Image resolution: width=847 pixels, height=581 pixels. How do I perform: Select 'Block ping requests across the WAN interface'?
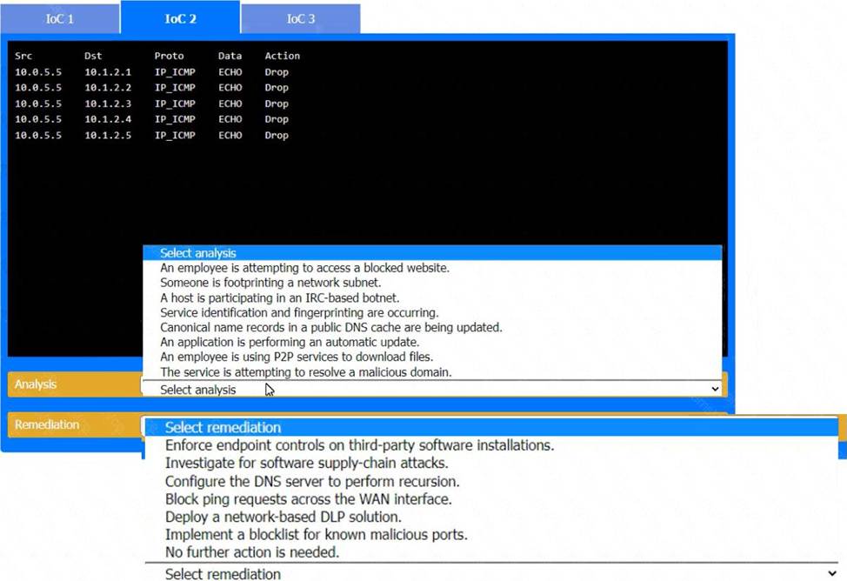click(308, 499)
